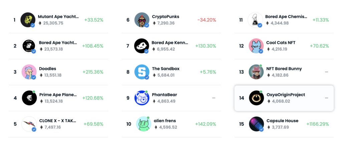Open the CLONE X collection image
The width and height of the screenshot is (342, 142).
click(x=29, y=124)
